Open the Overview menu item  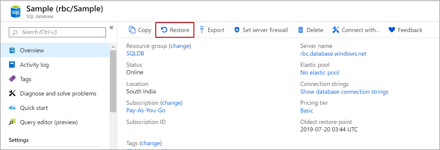[x=32, y=50]
